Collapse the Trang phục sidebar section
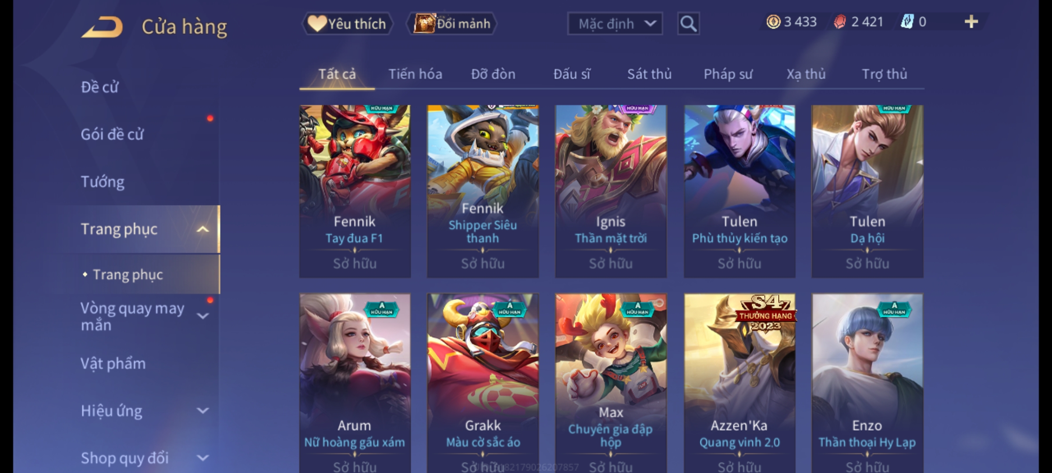This screenshot has width=1052, height=473. tap(203, 229)
